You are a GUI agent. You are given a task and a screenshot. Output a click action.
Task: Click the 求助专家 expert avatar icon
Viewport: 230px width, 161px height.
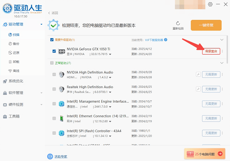50,156
